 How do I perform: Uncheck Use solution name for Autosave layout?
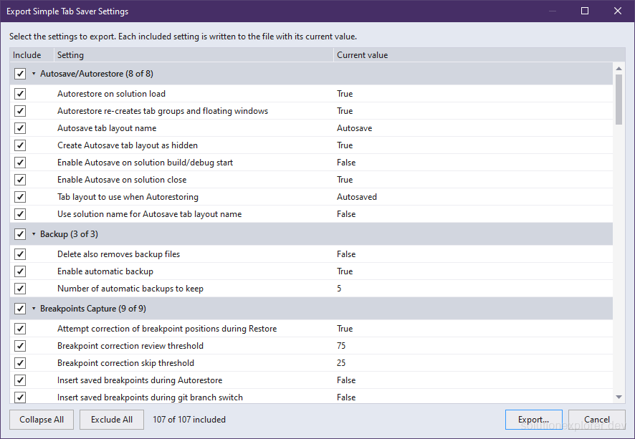[x=20, y=214]
